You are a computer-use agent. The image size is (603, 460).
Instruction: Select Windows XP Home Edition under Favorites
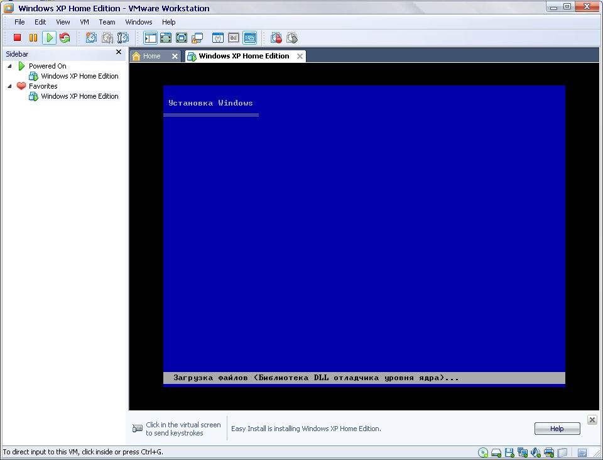coord(80,96)
